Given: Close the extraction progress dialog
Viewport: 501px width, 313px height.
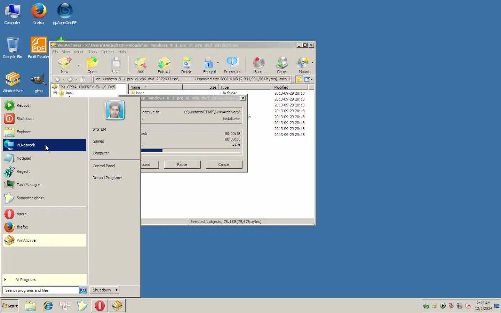Looking at the screenshot, I should tap(243, 98).
